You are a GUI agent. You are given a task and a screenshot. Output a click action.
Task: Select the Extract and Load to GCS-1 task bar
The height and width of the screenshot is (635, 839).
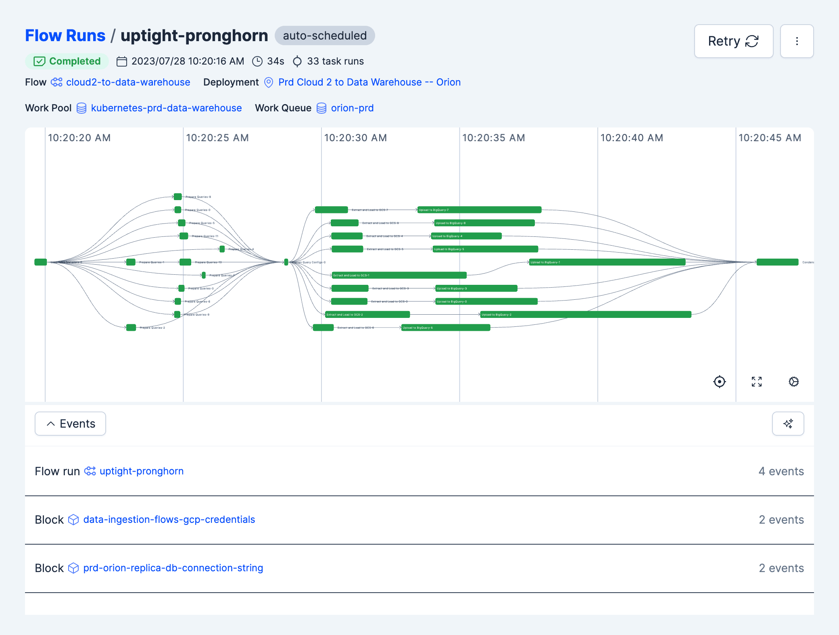point(399,275)
